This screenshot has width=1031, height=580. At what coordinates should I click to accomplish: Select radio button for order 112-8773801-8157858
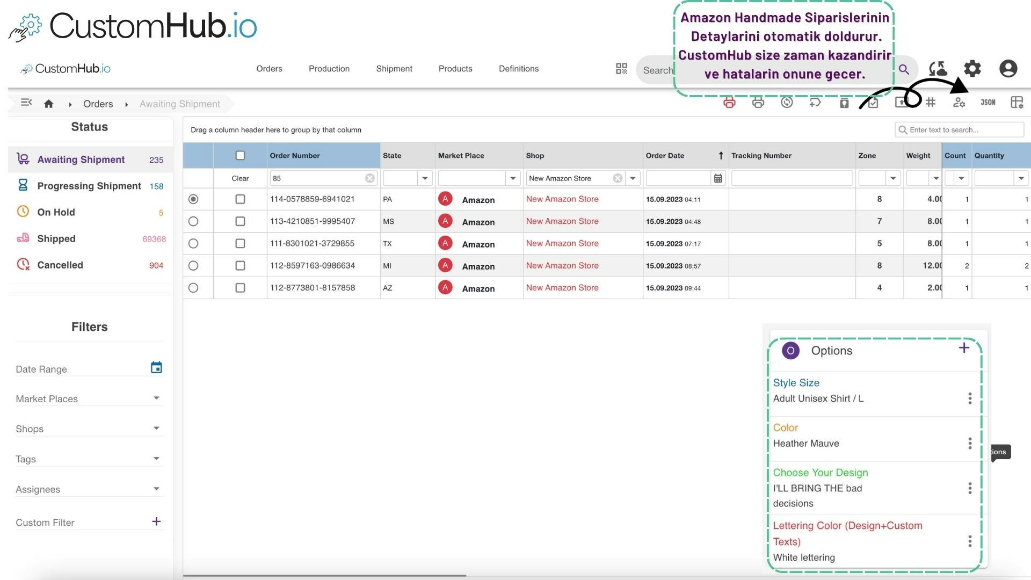coord(193,288)
